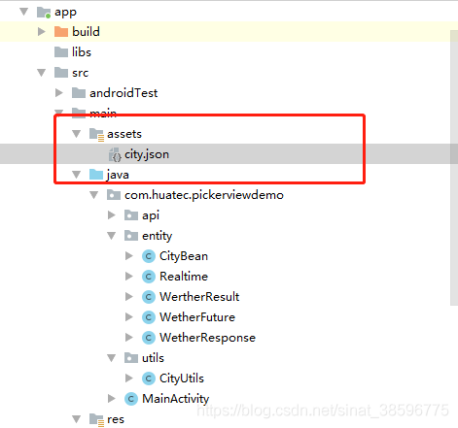
Task: Select the 'utils' package name
Action: [x=153, y=358]
